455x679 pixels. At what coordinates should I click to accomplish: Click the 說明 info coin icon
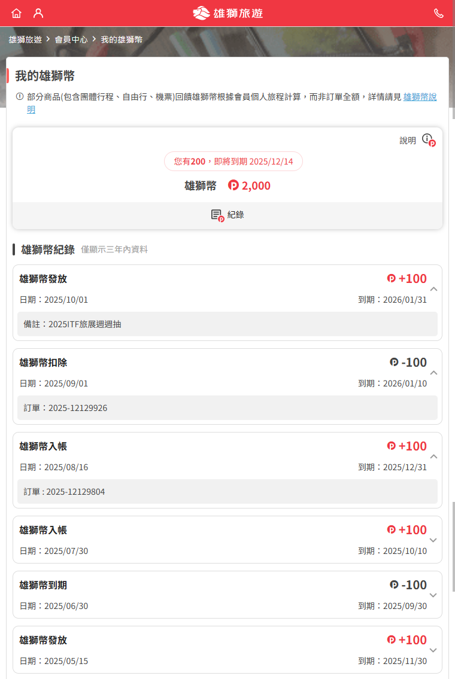click(428, 140)
